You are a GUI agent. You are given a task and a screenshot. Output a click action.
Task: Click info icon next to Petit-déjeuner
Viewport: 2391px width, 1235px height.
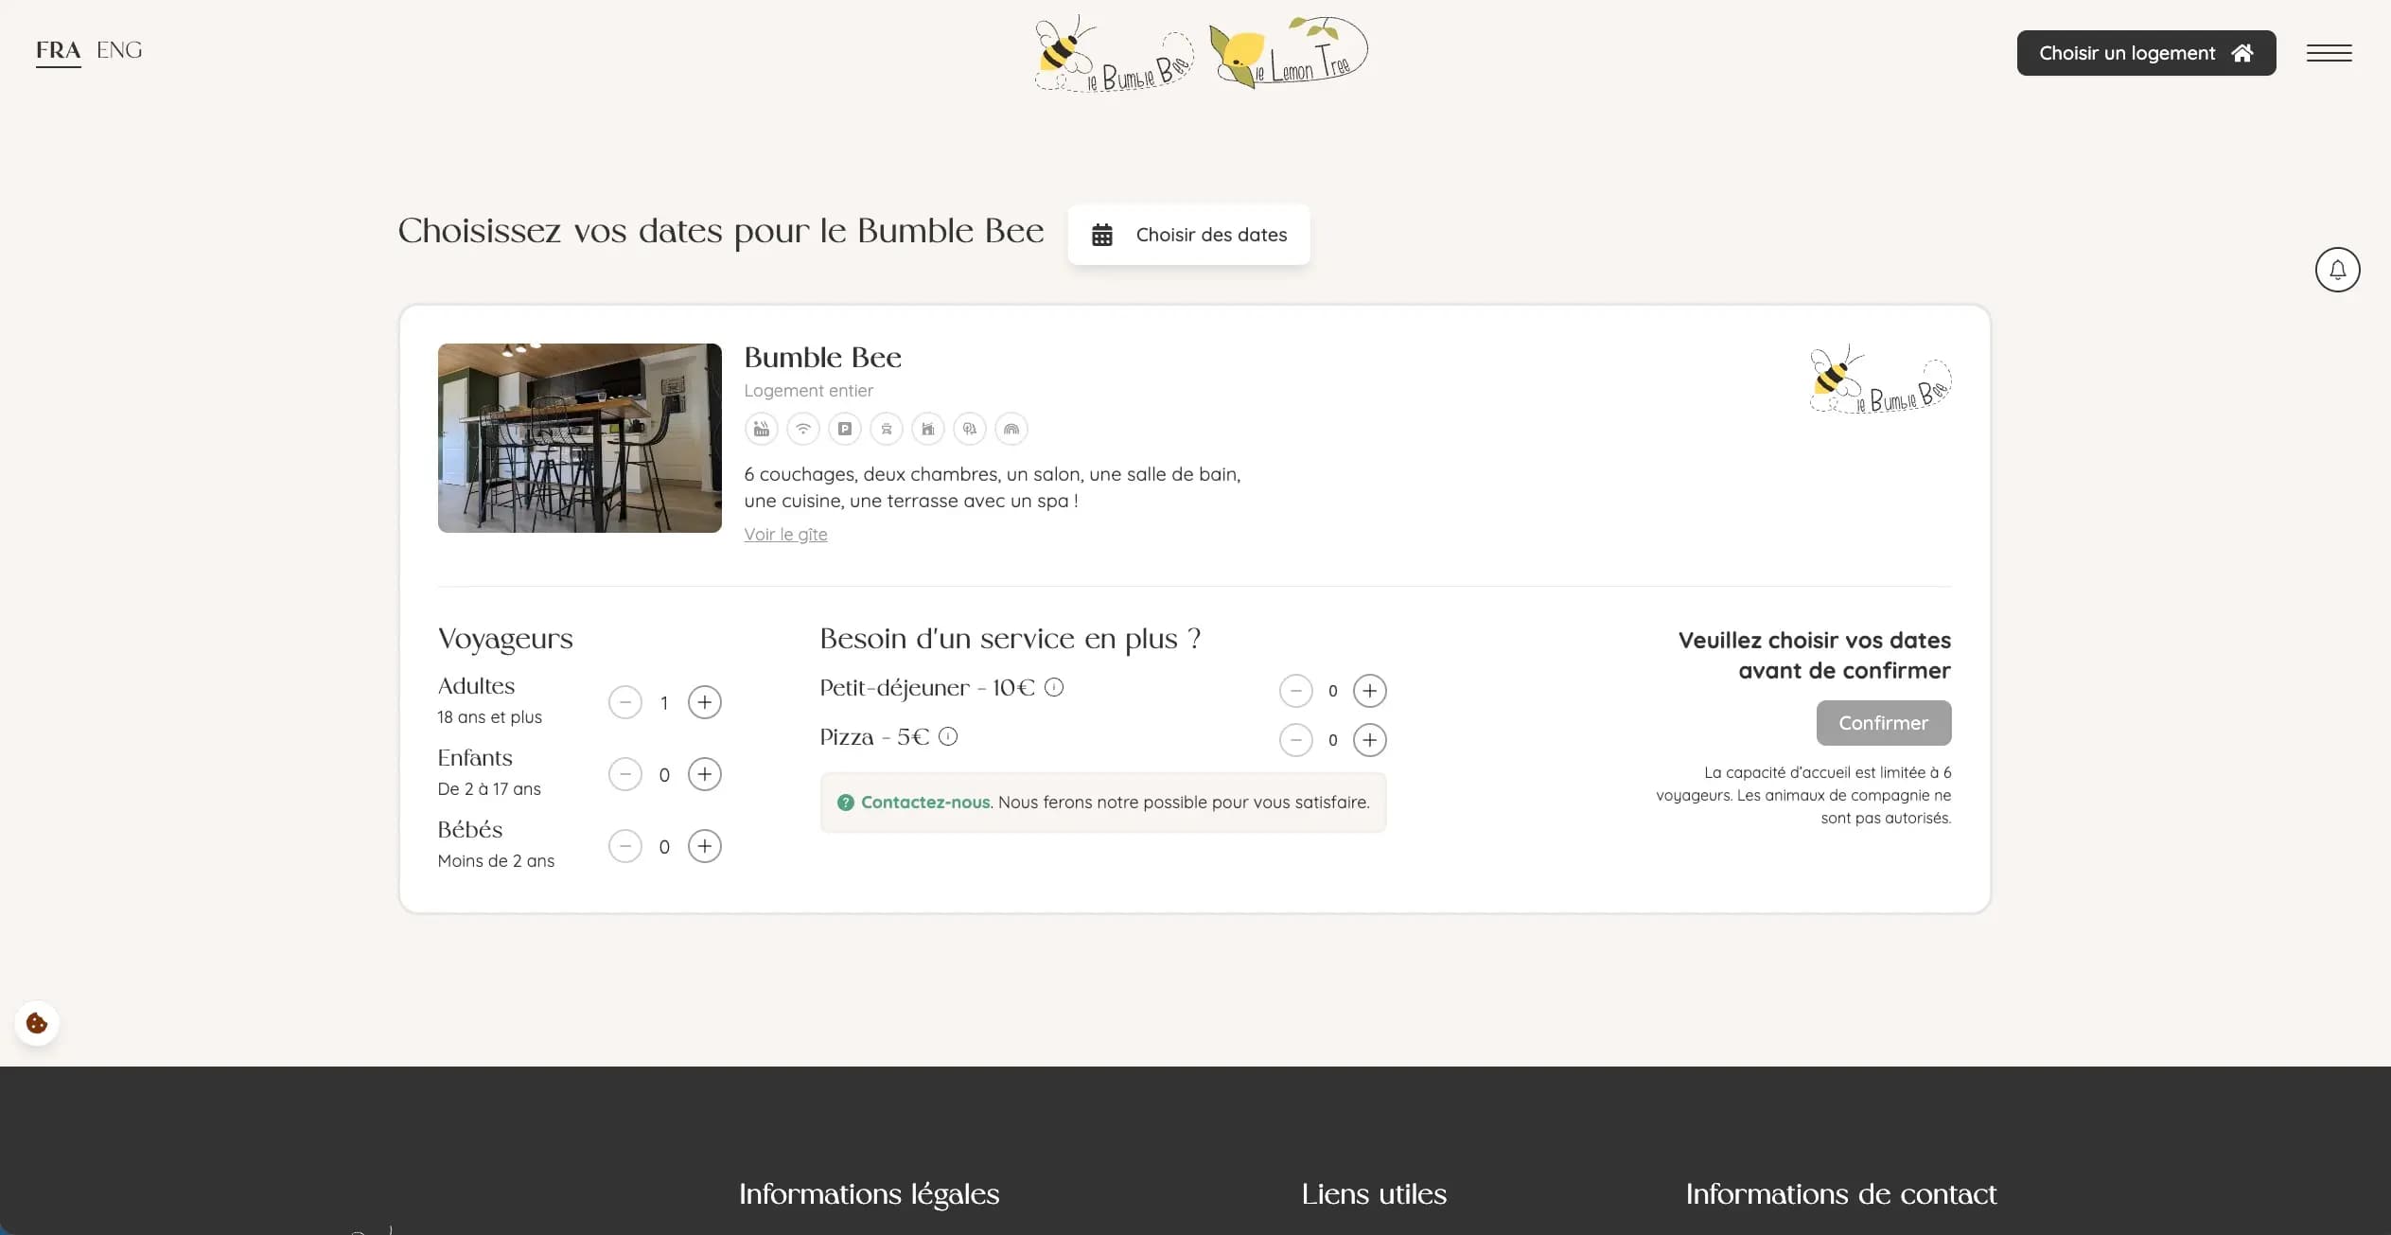click(1053, 688)
